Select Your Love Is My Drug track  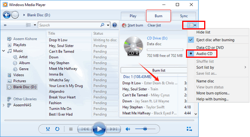click(66, 86)
